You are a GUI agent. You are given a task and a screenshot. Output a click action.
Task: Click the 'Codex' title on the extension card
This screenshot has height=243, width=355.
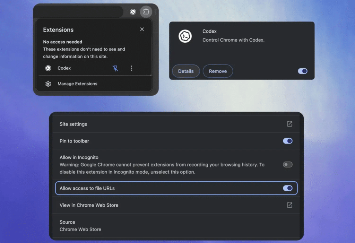209,31
